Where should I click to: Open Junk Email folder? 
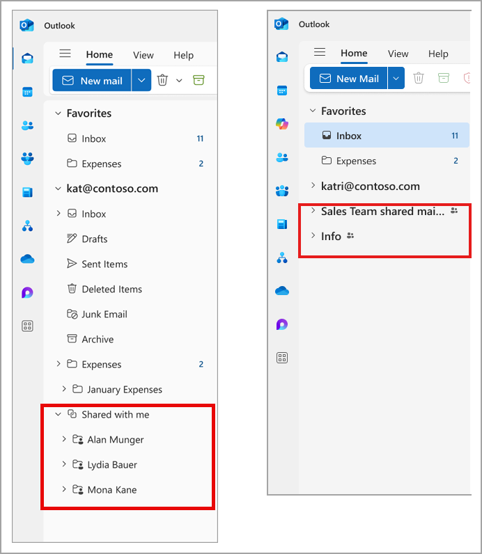[130, 314]
